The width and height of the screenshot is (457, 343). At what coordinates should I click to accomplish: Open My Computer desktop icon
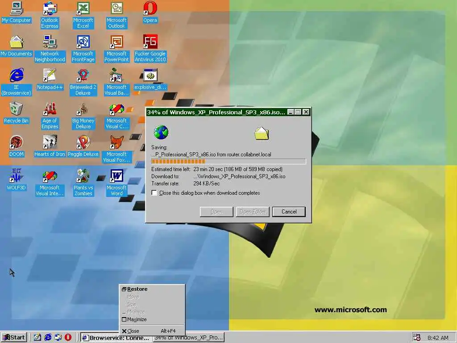click(x=17, y=12)
